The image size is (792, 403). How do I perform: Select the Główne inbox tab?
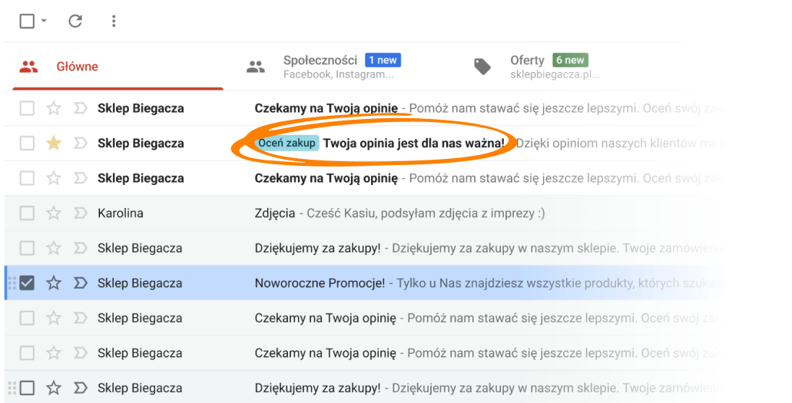[118, 66]
